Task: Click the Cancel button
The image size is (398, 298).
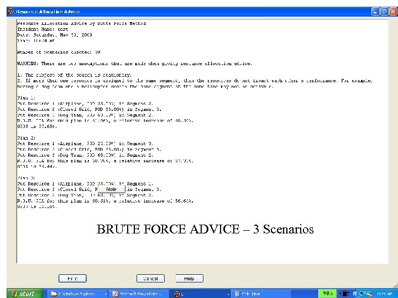Action: pos(150,278)
